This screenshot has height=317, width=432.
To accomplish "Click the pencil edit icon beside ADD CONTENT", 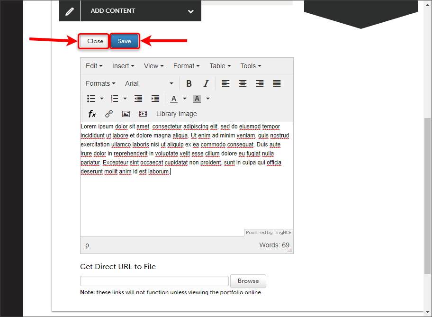I will 69,10.
